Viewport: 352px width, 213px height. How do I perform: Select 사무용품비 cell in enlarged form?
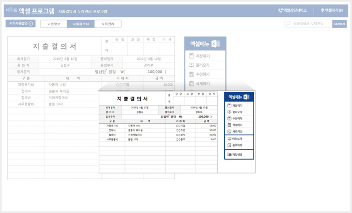click(x=112, y=139)
